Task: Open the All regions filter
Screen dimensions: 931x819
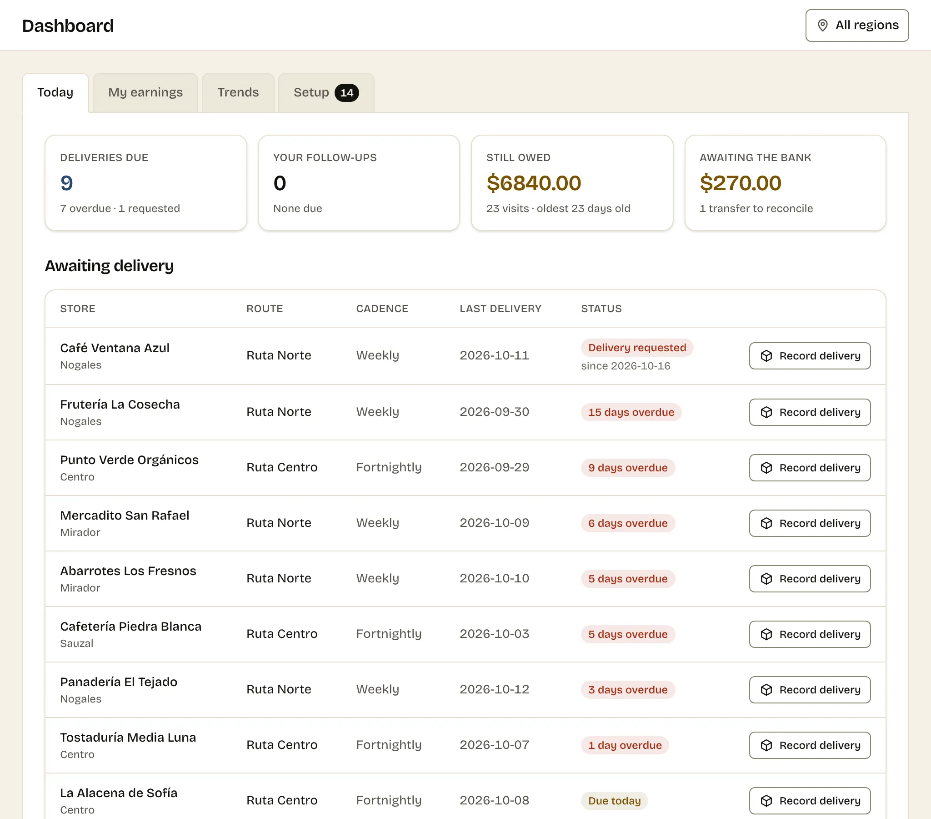Action: point(857,25)
